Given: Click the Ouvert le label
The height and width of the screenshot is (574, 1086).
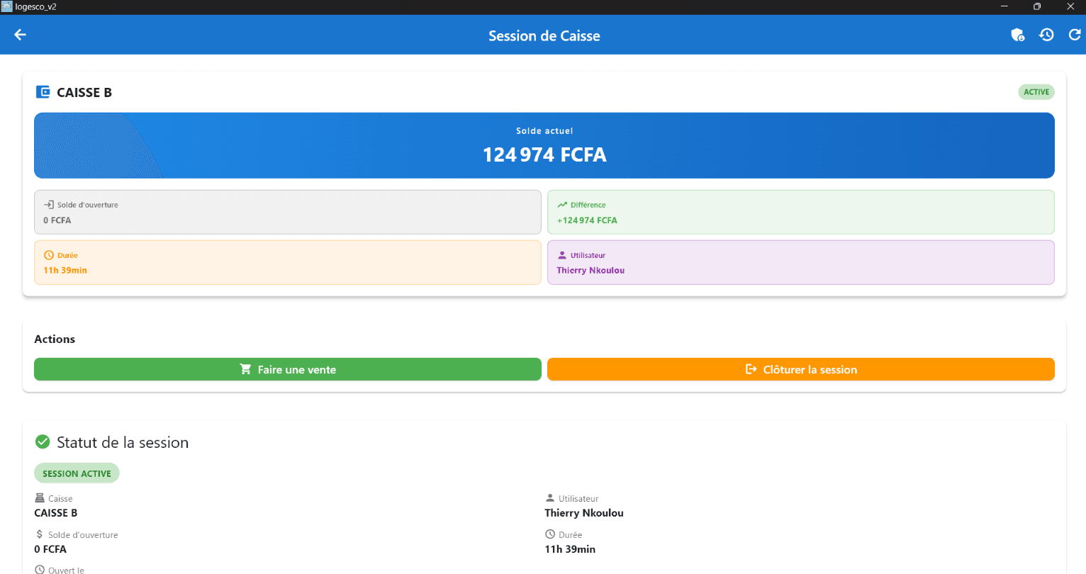Looking at the screenshot, I should pos(66,570).
